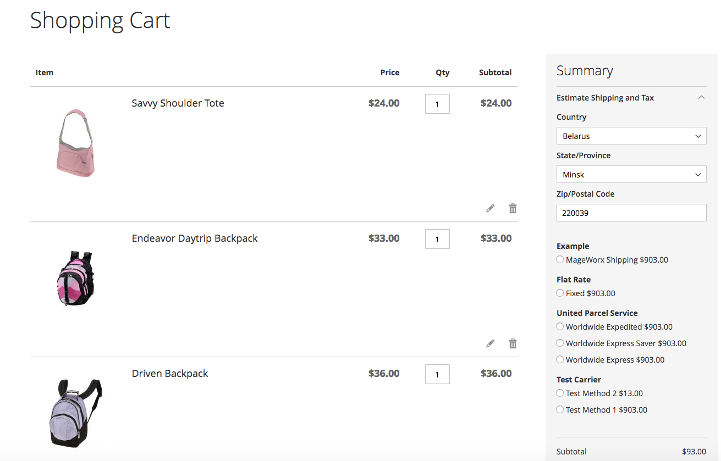The width and height of the screenshot is (721, 461).
Task: Edit the Savvy Shoulder Tote item
Action: click(490, 208)
